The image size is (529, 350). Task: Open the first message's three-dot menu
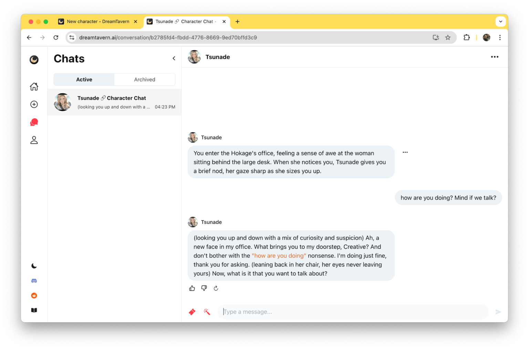(x=405, y=152)
